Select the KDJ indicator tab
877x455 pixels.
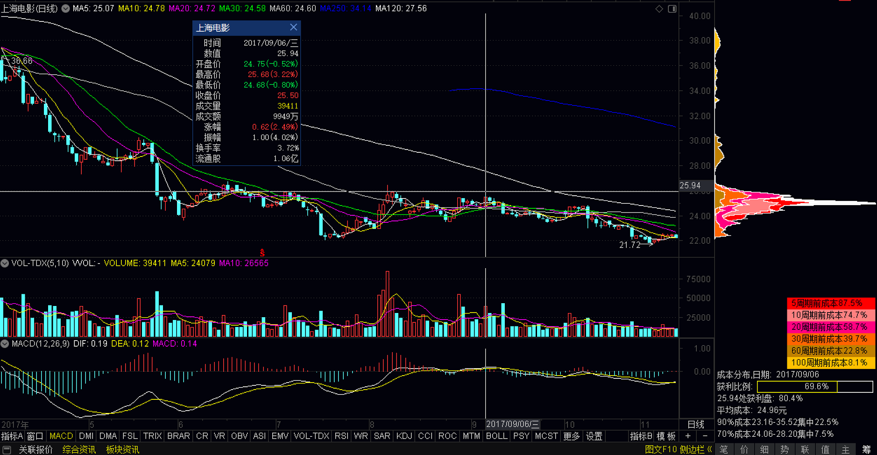pyautogui.click(x=404, y=436)
